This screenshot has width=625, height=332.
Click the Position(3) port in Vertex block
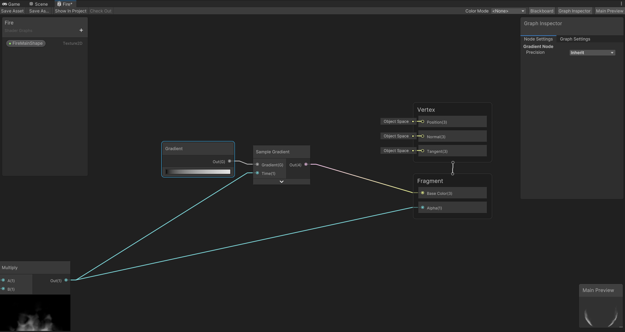pos(423,122)
